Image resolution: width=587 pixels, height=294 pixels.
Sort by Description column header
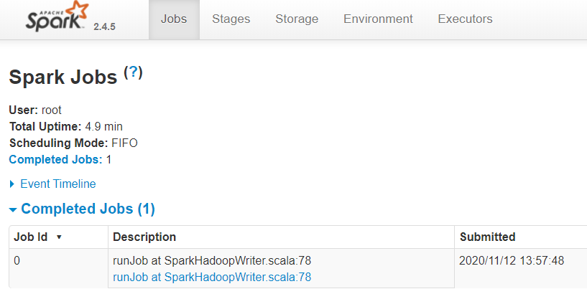click(x=144, y=237)
